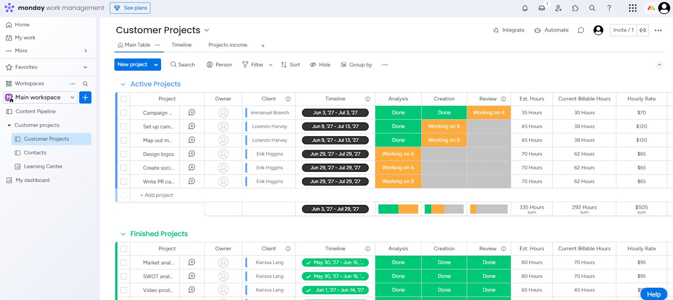Viewport: 673px width, 300px height.
Task: Open the apps marketplace puzzle icon
Action: (x=575, y=8)
